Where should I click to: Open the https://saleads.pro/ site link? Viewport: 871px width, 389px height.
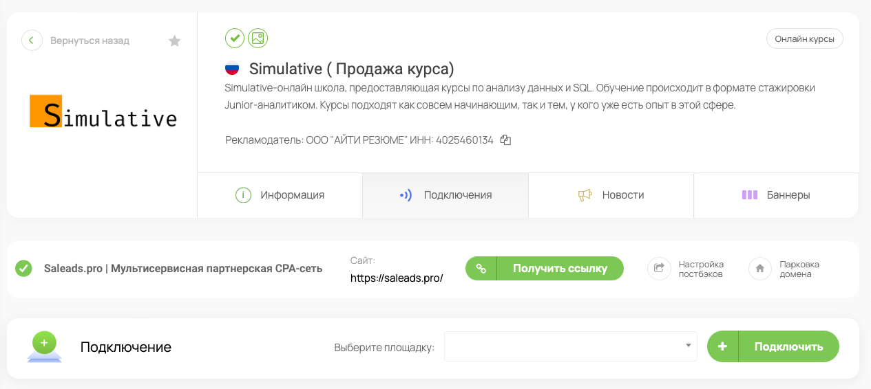[397, 278]
